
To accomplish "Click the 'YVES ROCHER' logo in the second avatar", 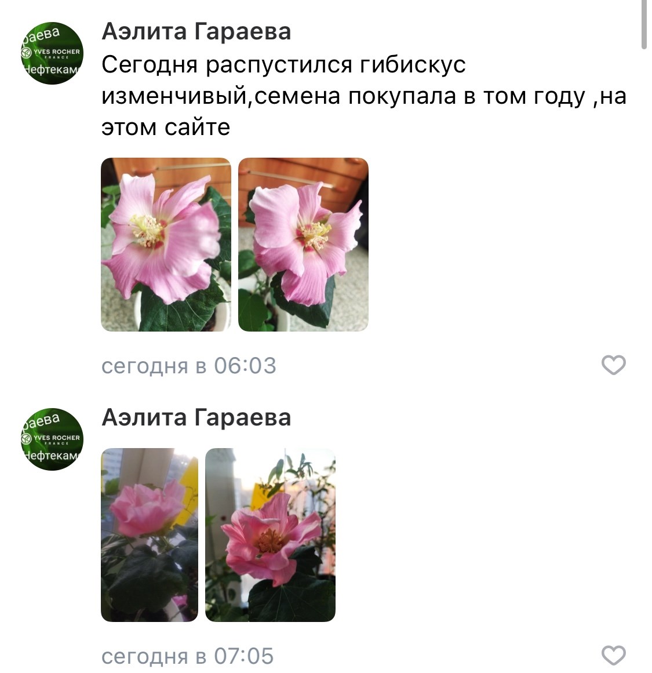I will pyautogui.click(x=52, y=439).
